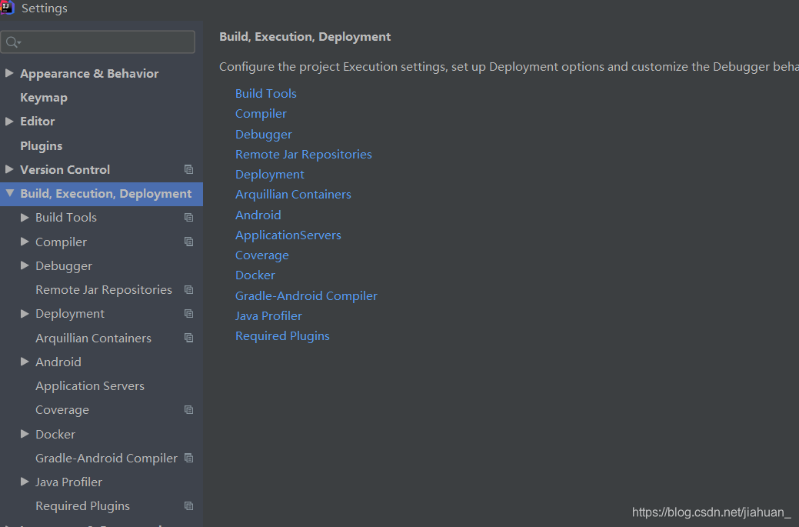Click the IntelliJ IDEA logo icon
The image size is (799, 527).
[x=8, y=8]
